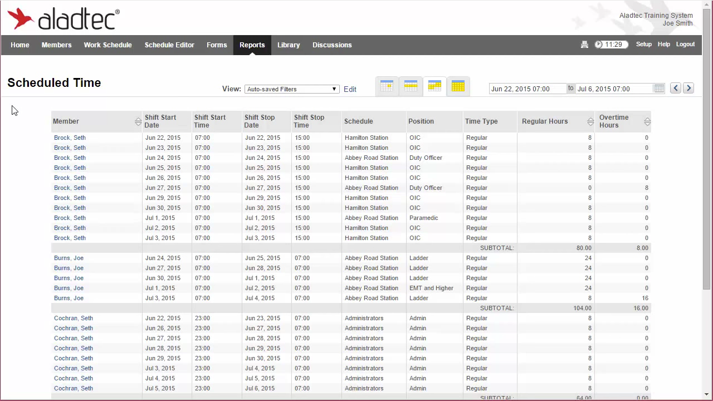Click the Logout link

tap(685, 45)
